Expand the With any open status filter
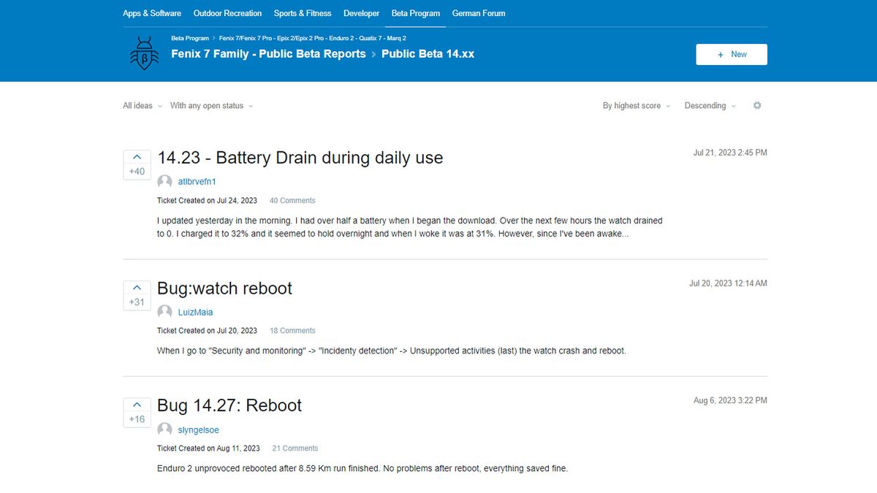This screenshot has height=493, width=877. click(x=210, y=105)
